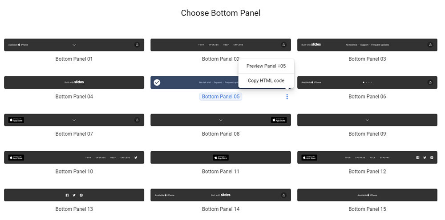Click the UPGRADE link in Bottom Panel 02
Image resolution: width=445 pixels, height=220 pixels.
click(214, 45)
